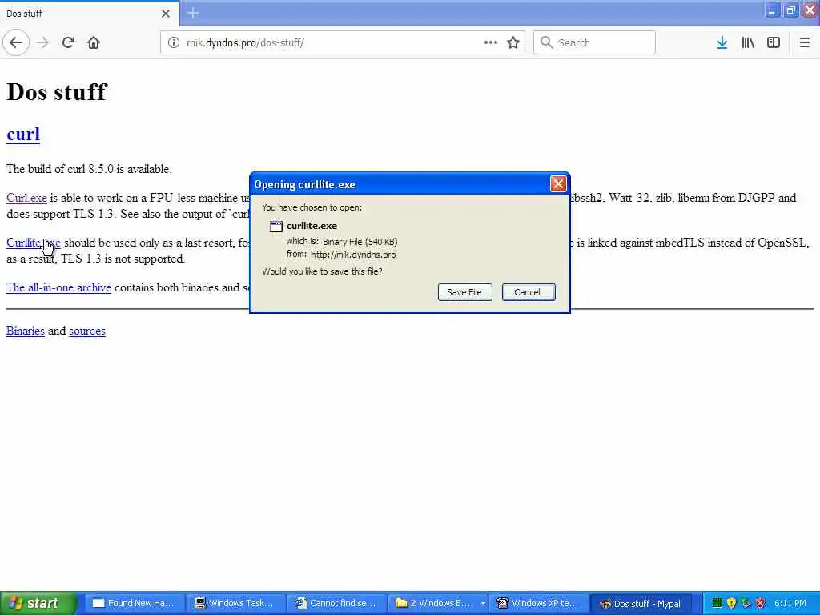
Task: Restore down the browser window
Action: click(790, 10)
